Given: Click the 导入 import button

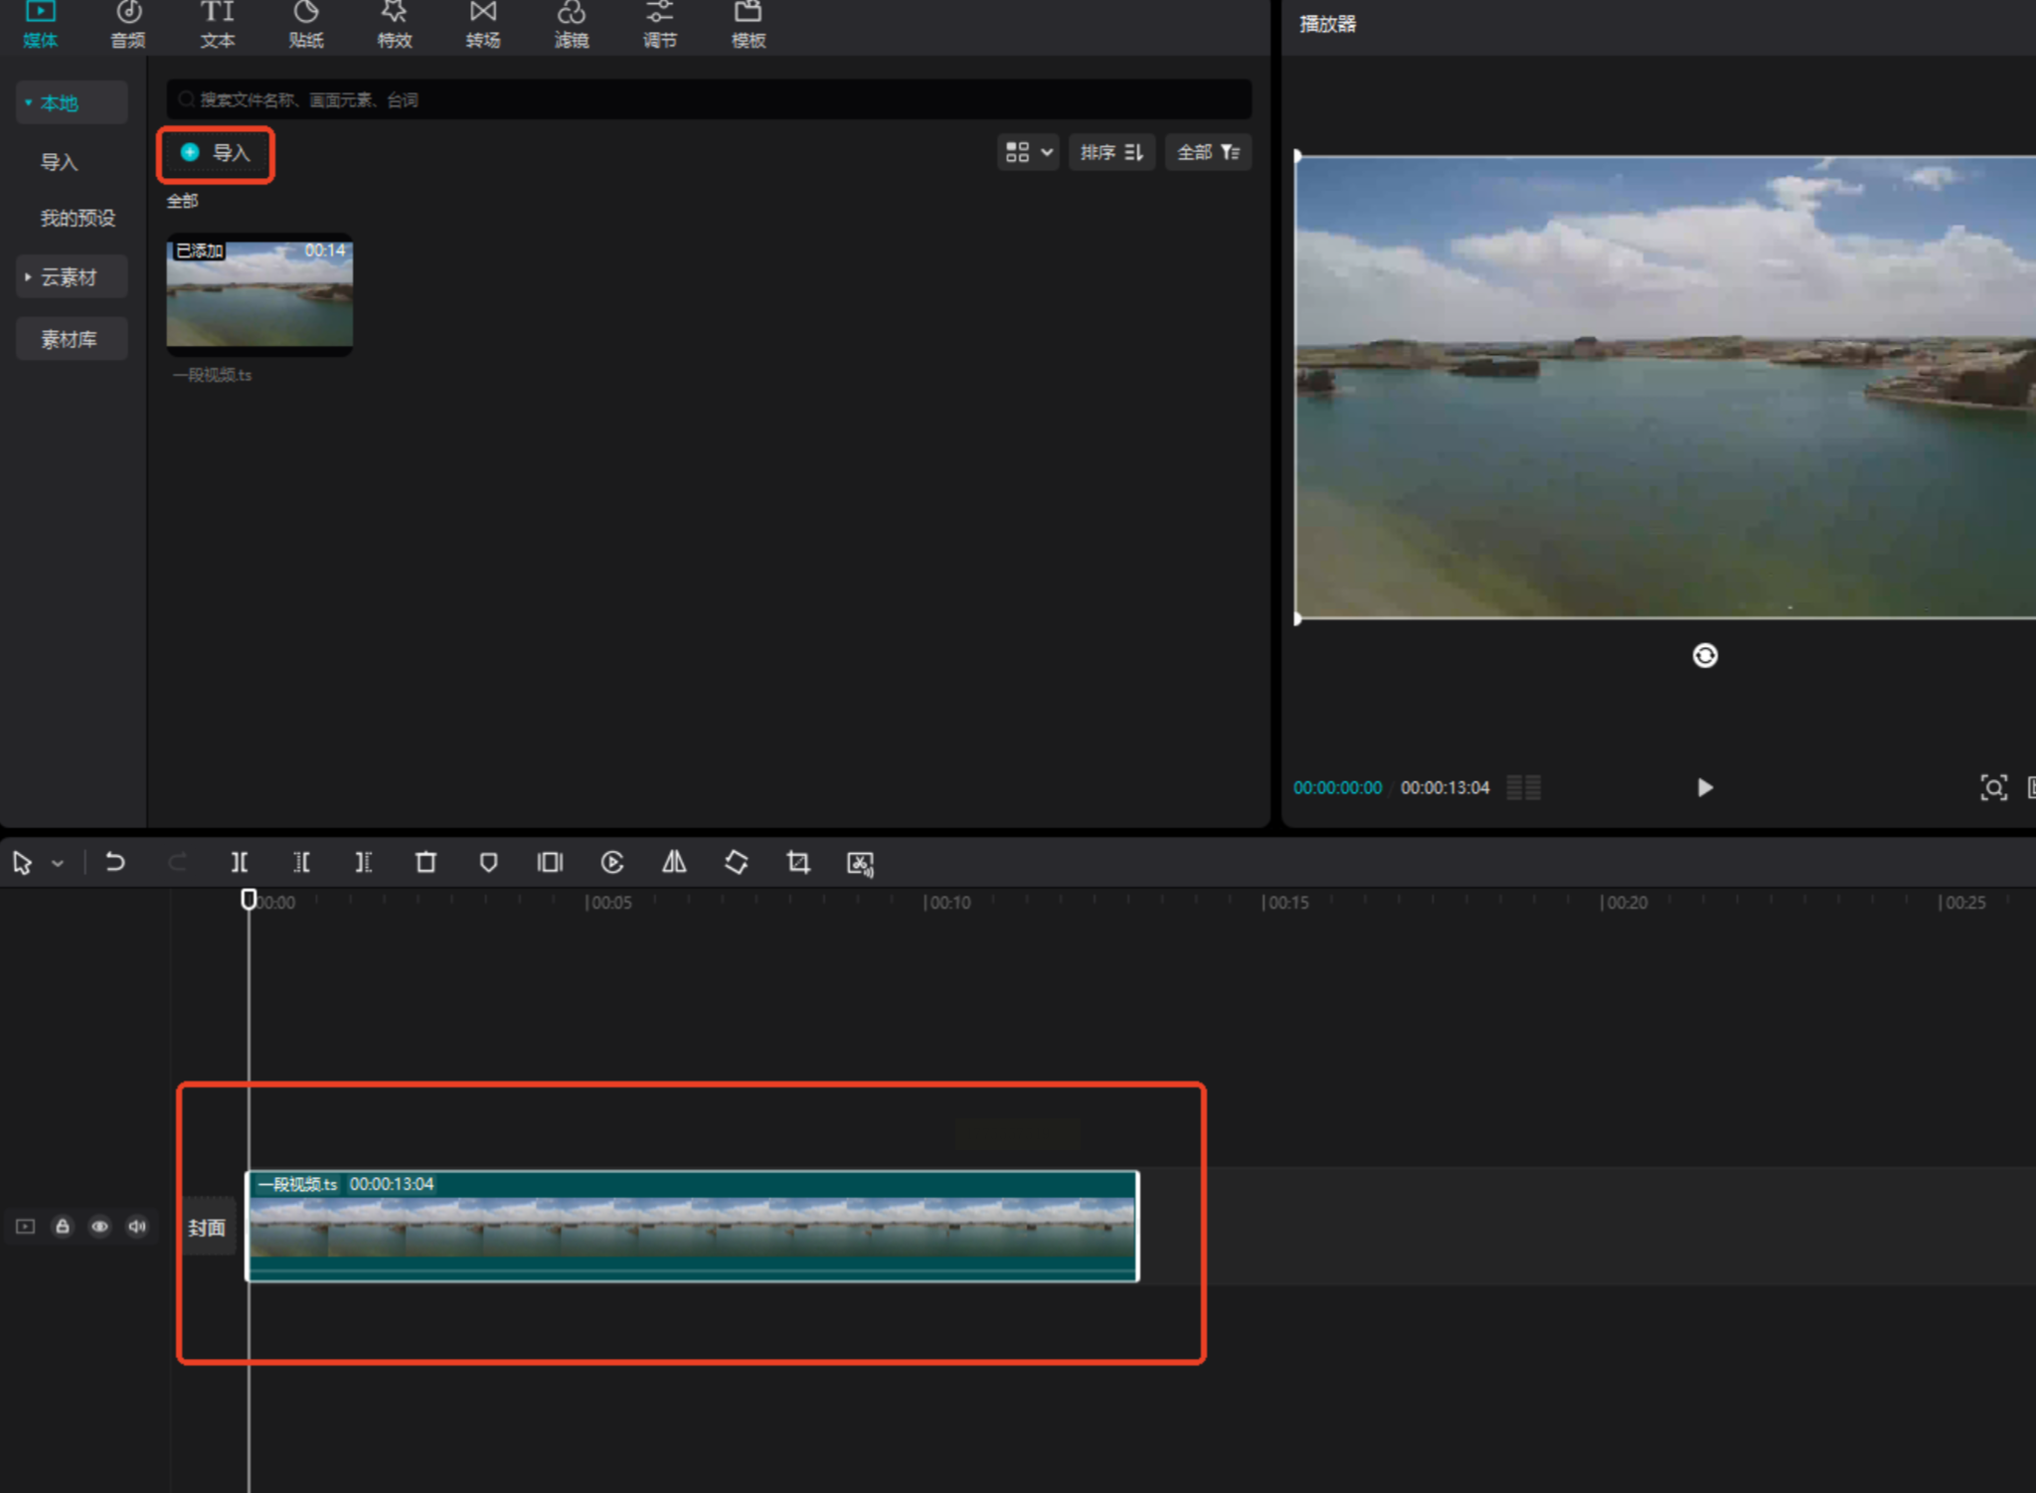Looking at the screenshot, I should point(216,153).
